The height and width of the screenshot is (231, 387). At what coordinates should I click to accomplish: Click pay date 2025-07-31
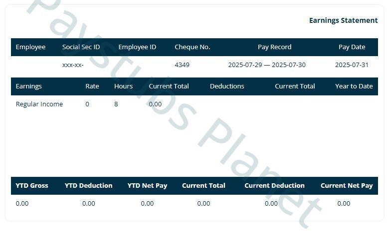352,65
